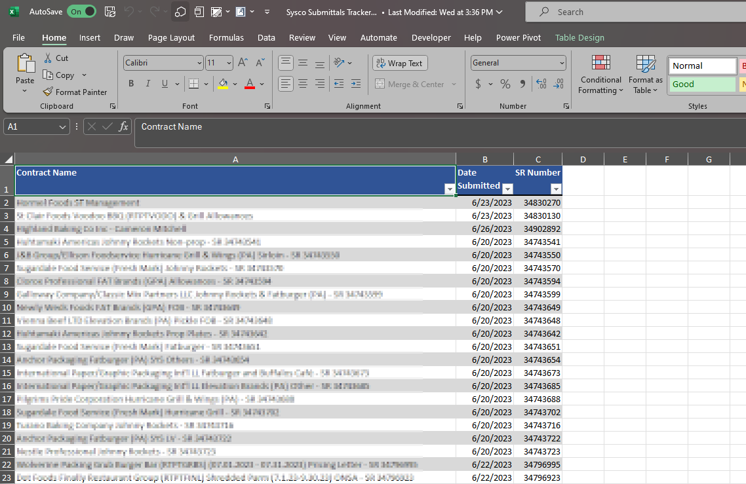Cut the selection with the scissors icon

[48, 58]
